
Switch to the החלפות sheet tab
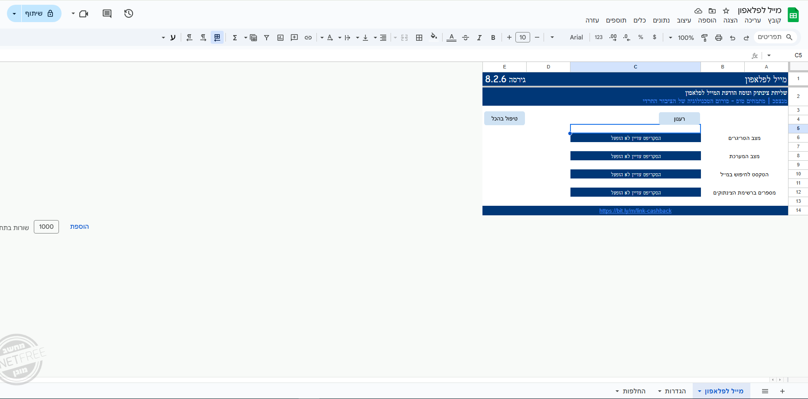coord(631,391)
